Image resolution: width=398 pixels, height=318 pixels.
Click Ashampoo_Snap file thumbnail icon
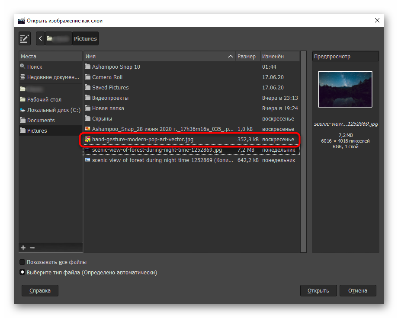87,129
